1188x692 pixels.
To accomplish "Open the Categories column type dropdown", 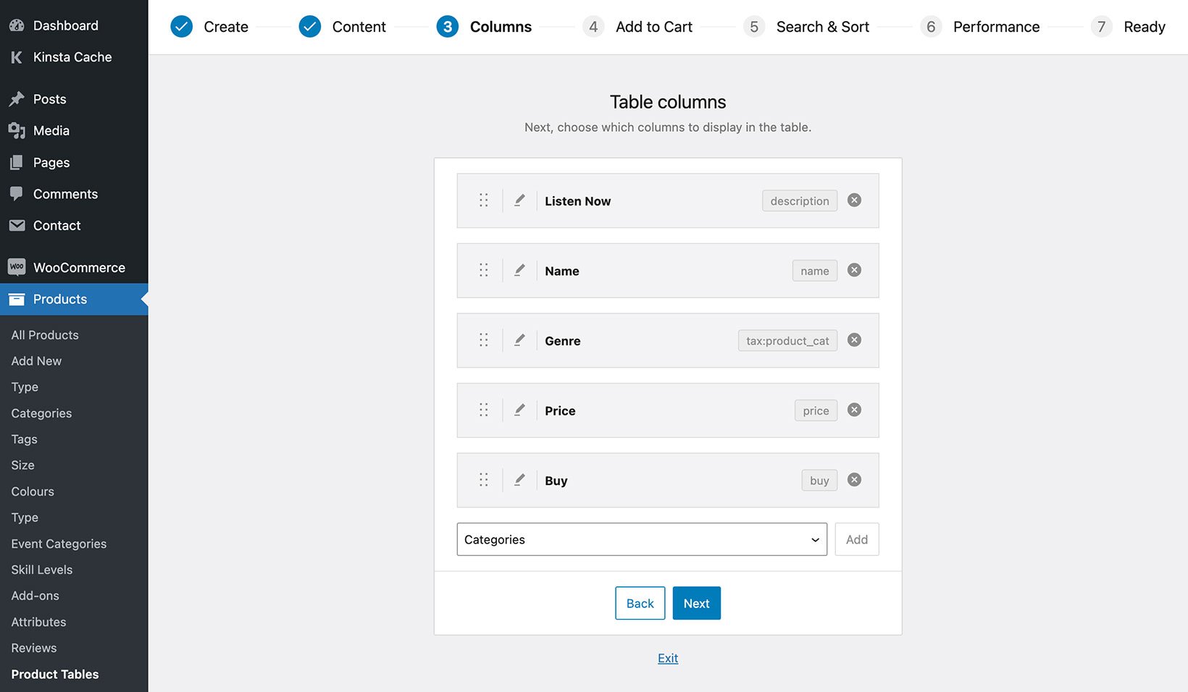I will (x=641, y=539).
